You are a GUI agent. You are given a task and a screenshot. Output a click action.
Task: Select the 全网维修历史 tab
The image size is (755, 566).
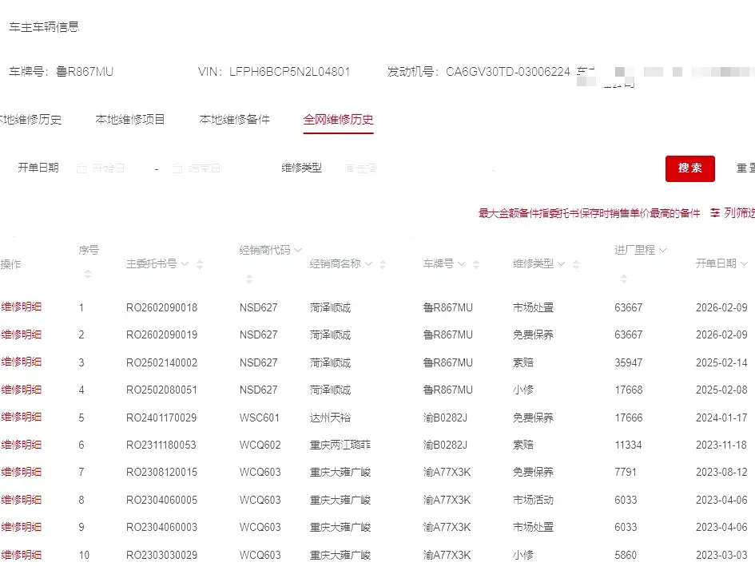coord(338,120)
